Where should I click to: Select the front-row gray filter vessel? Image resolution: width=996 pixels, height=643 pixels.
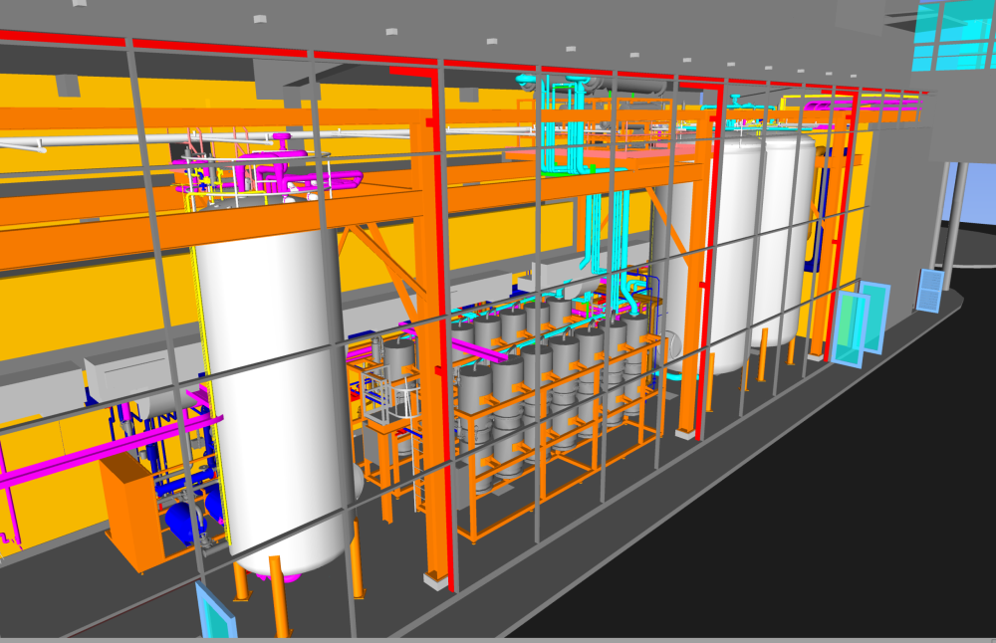[478, 408]
